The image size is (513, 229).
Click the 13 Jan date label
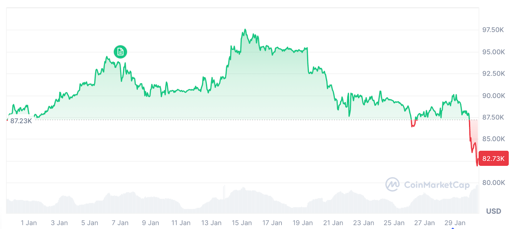211,223
